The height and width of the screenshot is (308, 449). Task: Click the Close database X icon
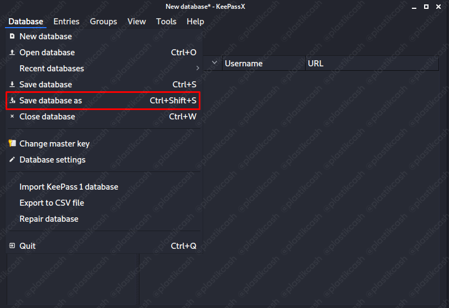pyautogui.click(x=12, y=117)
